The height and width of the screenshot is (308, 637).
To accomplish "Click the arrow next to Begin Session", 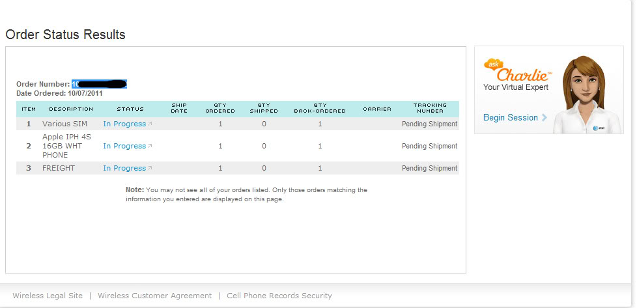I will 544,118.
